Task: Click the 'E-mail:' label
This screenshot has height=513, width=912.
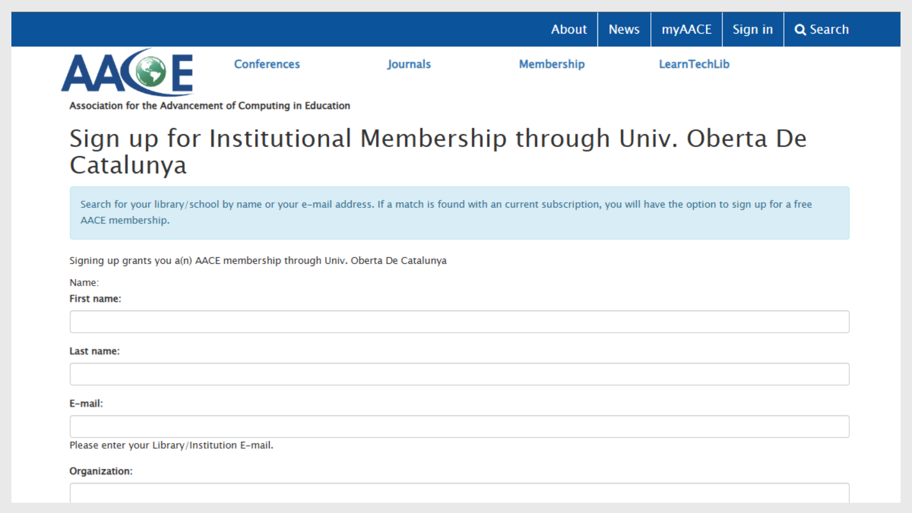Action: [86, 404]
